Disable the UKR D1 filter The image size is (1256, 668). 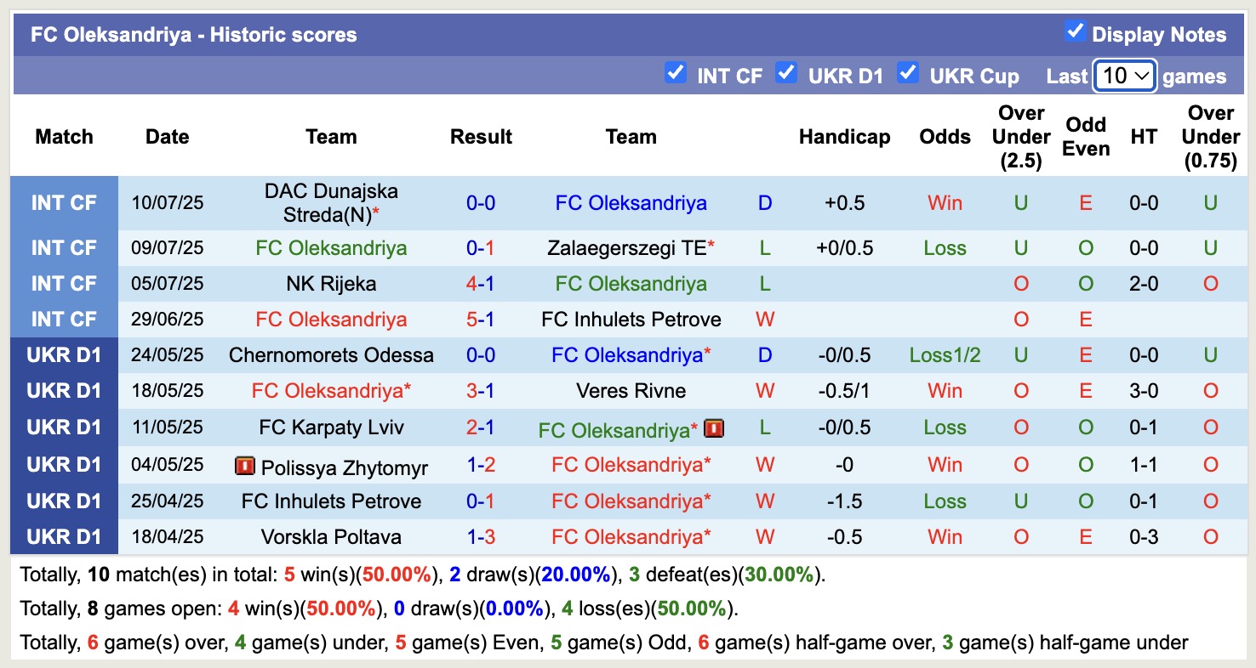pos(786,73)
